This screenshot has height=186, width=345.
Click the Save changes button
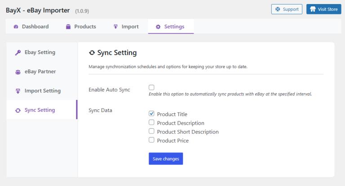coord(166,159)
